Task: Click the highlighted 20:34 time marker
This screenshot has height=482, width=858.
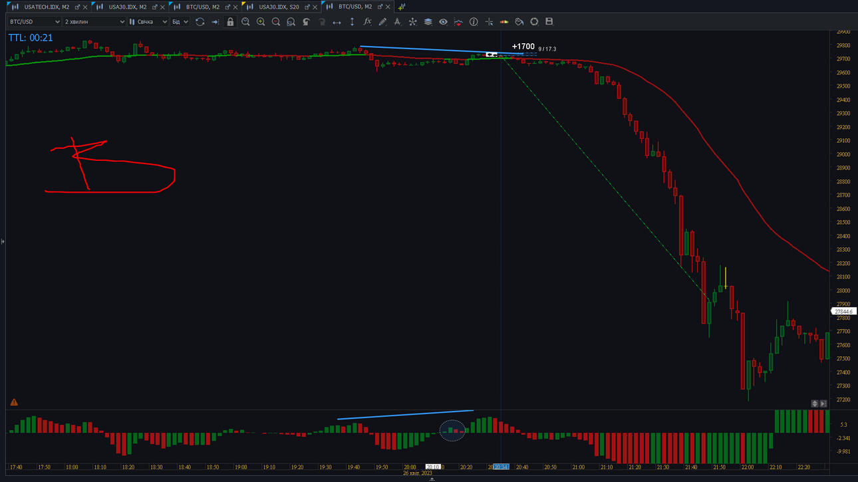Action: point(501,467)
